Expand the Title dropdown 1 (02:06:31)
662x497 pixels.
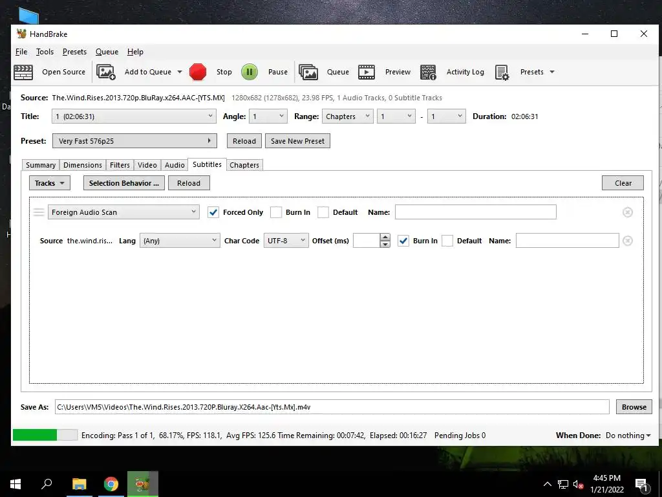[134, 116]
